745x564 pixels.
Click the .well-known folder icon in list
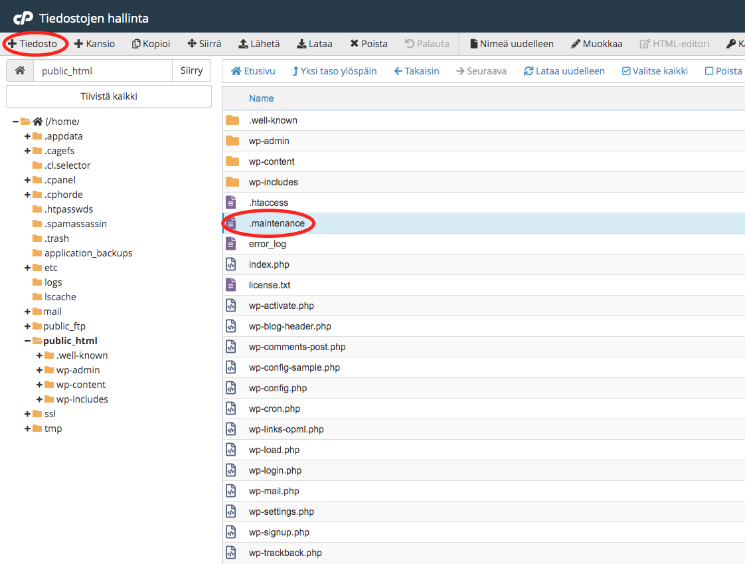(232, 120)
